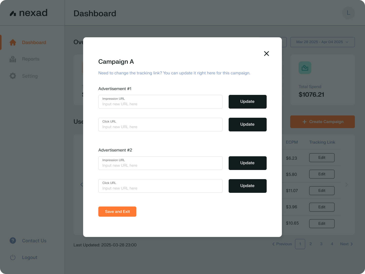Image resolution: width=365 pixels, height=274 pixels.
Task: Click the Save and Exit button
Action: tap(117, 212)
